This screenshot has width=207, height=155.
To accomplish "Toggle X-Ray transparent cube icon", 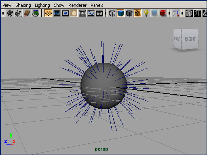I will pos(189,13).
